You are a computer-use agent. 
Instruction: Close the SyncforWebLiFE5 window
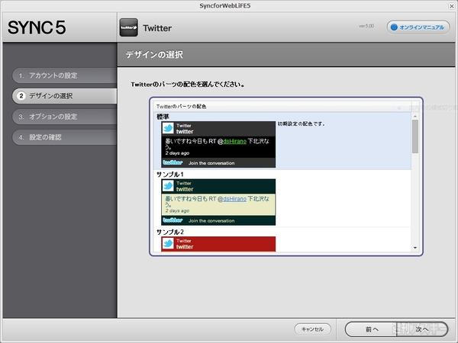[x=452, y=6]
